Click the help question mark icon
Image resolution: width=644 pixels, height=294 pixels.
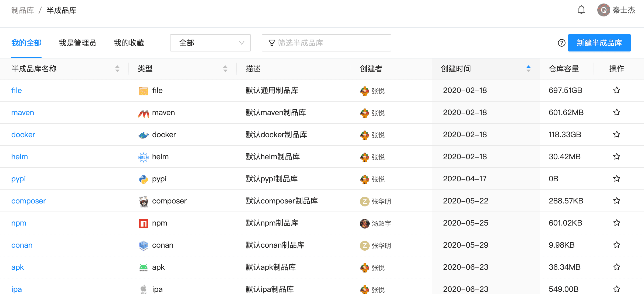pos(561,43)
